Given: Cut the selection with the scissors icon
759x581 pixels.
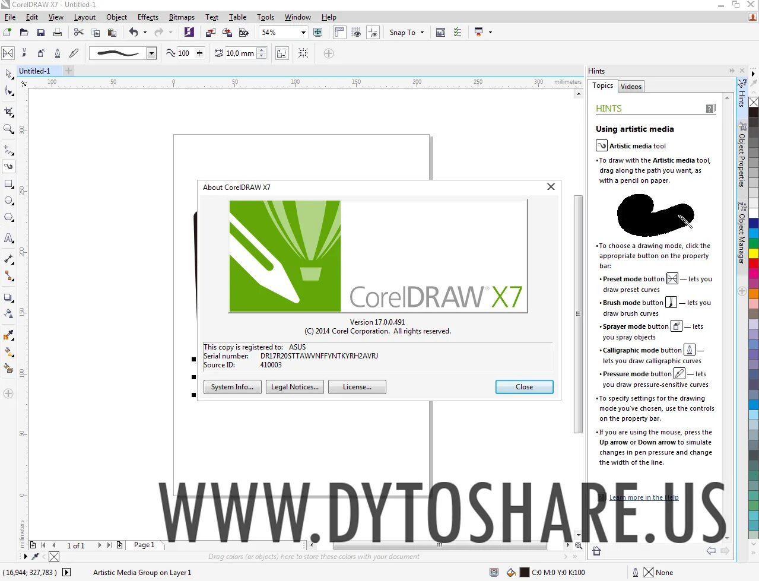Looking at the screenshot, I should (x=79, y=32).
